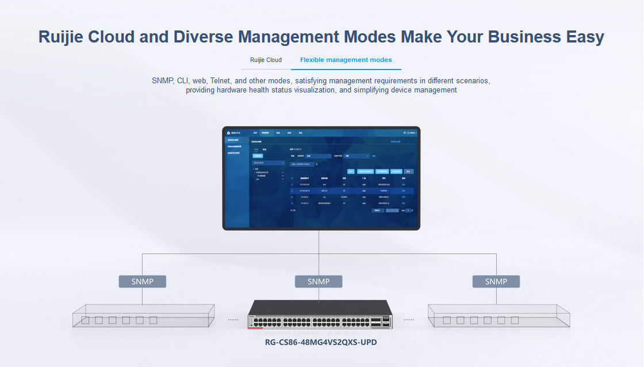Click the magnifier search icon beside the device search box

tap(317, 164)
